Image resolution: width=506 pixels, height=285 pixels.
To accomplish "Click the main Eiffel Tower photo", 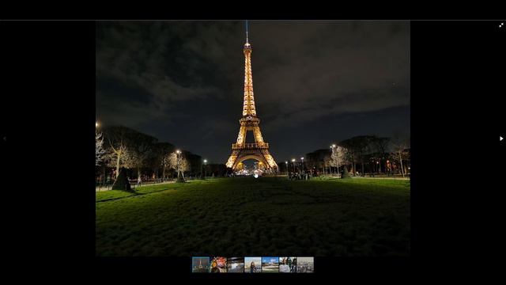I will tap(253, 139).
